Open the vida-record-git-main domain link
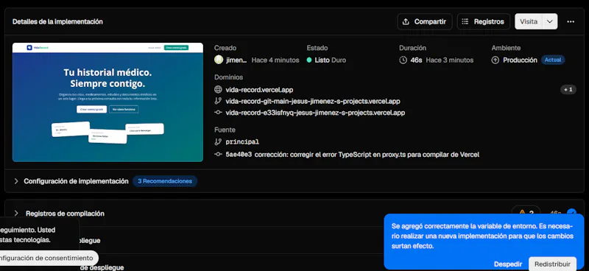Screen dimensions: 589x271 coord(312,101)
